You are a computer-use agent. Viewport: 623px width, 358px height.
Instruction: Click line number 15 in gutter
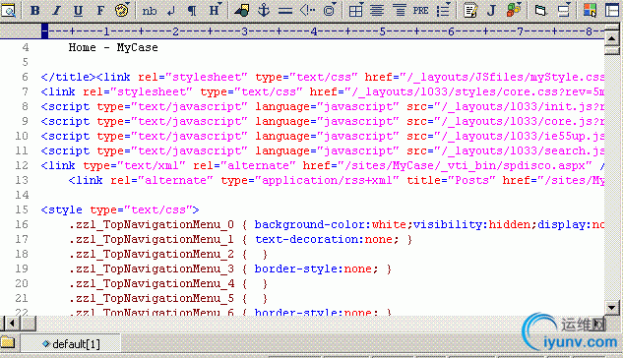22,209
